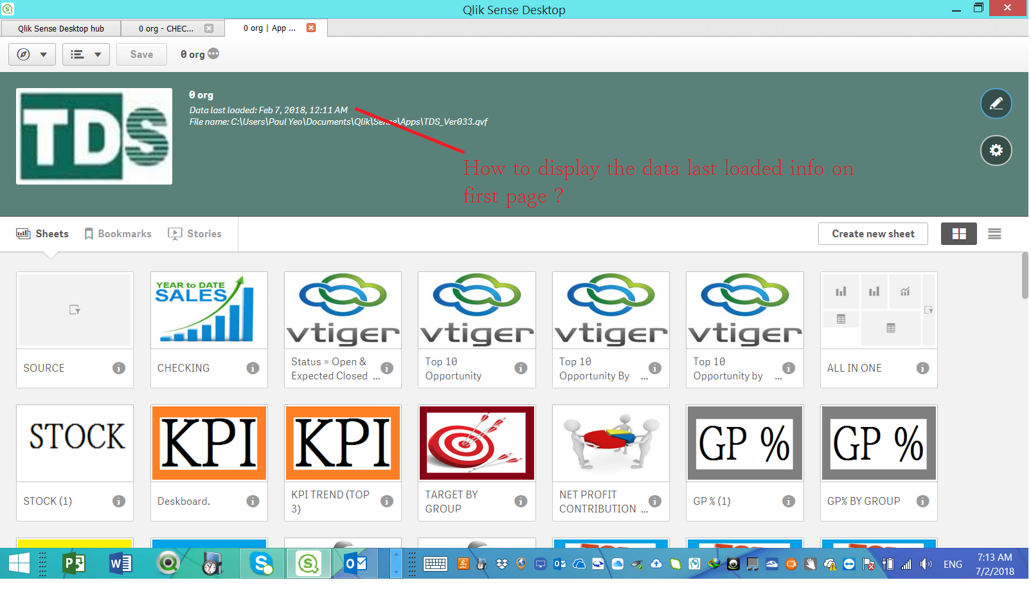Switch to the Stories tab
1031x589 pixels.
click(195, 234)
